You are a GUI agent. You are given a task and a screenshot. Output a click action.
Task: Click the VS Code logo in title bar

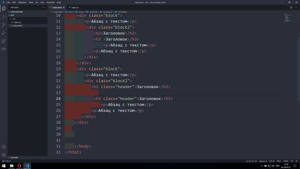click(x=3, y=2)
